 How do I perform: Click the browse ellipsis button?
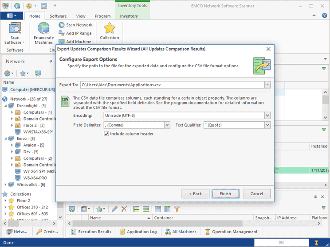(267, 85)
